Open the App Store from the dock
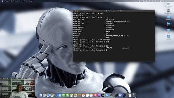174x98 pixels. coord(107,95)
